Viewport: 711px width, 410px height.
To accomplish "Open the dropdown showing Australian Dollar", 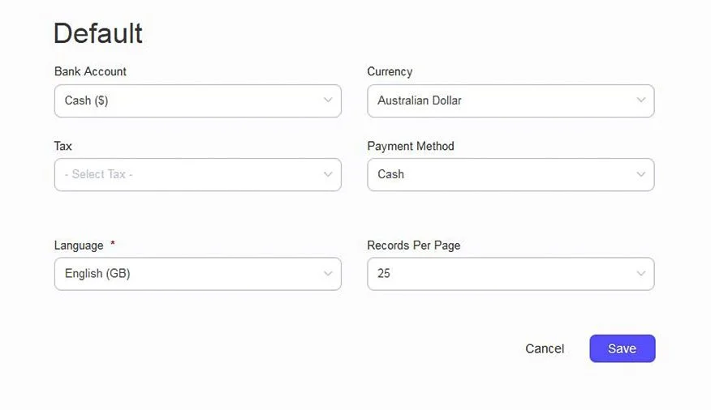I will [x=500, y=100].
